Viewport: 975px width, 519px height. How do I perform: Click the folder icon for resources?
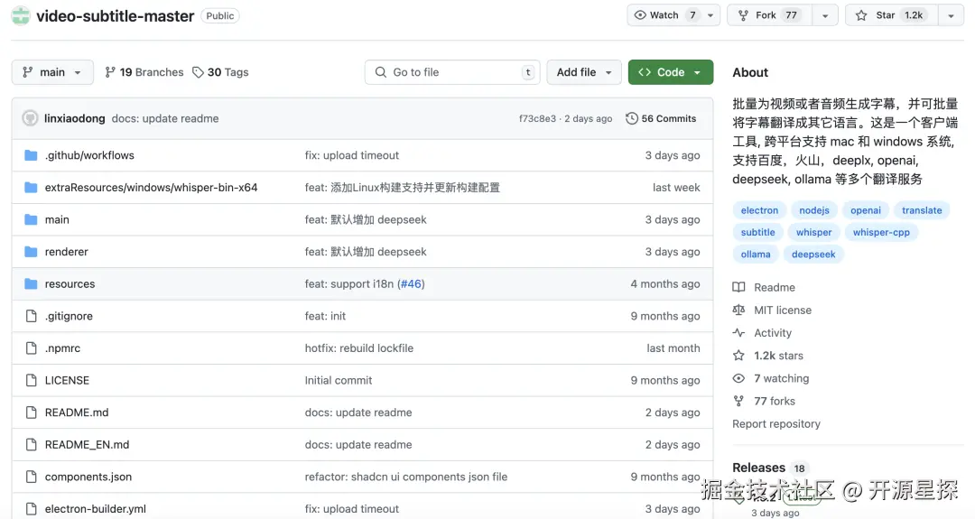(x=31, y=284)
